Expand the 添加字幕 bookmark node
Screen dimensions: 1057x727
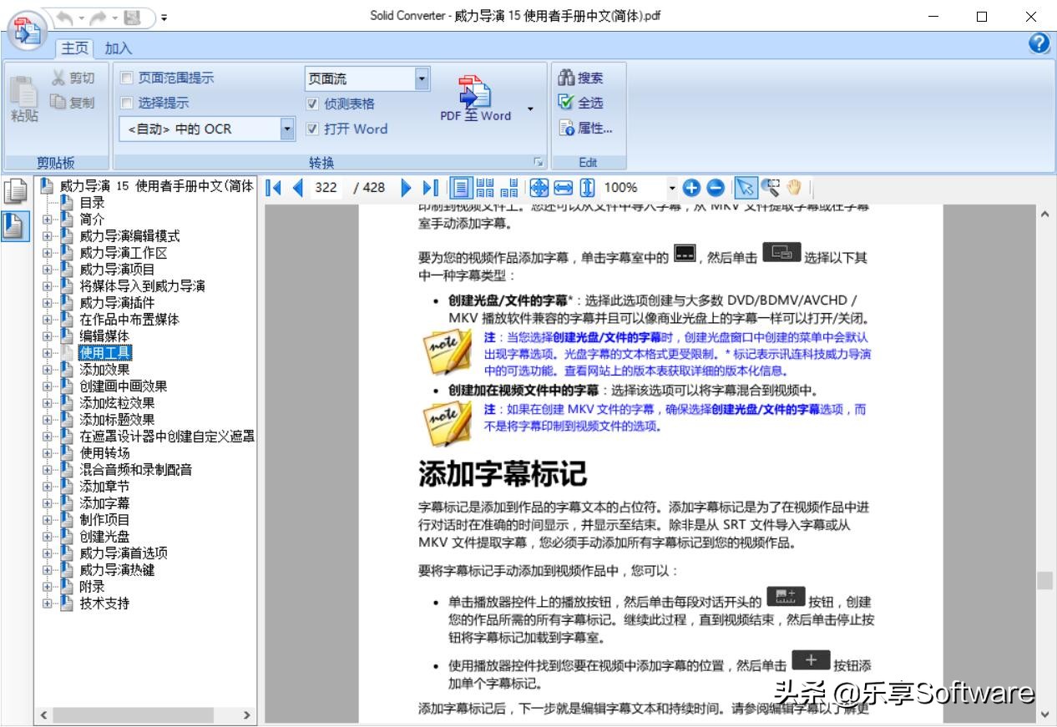[48, 503]
